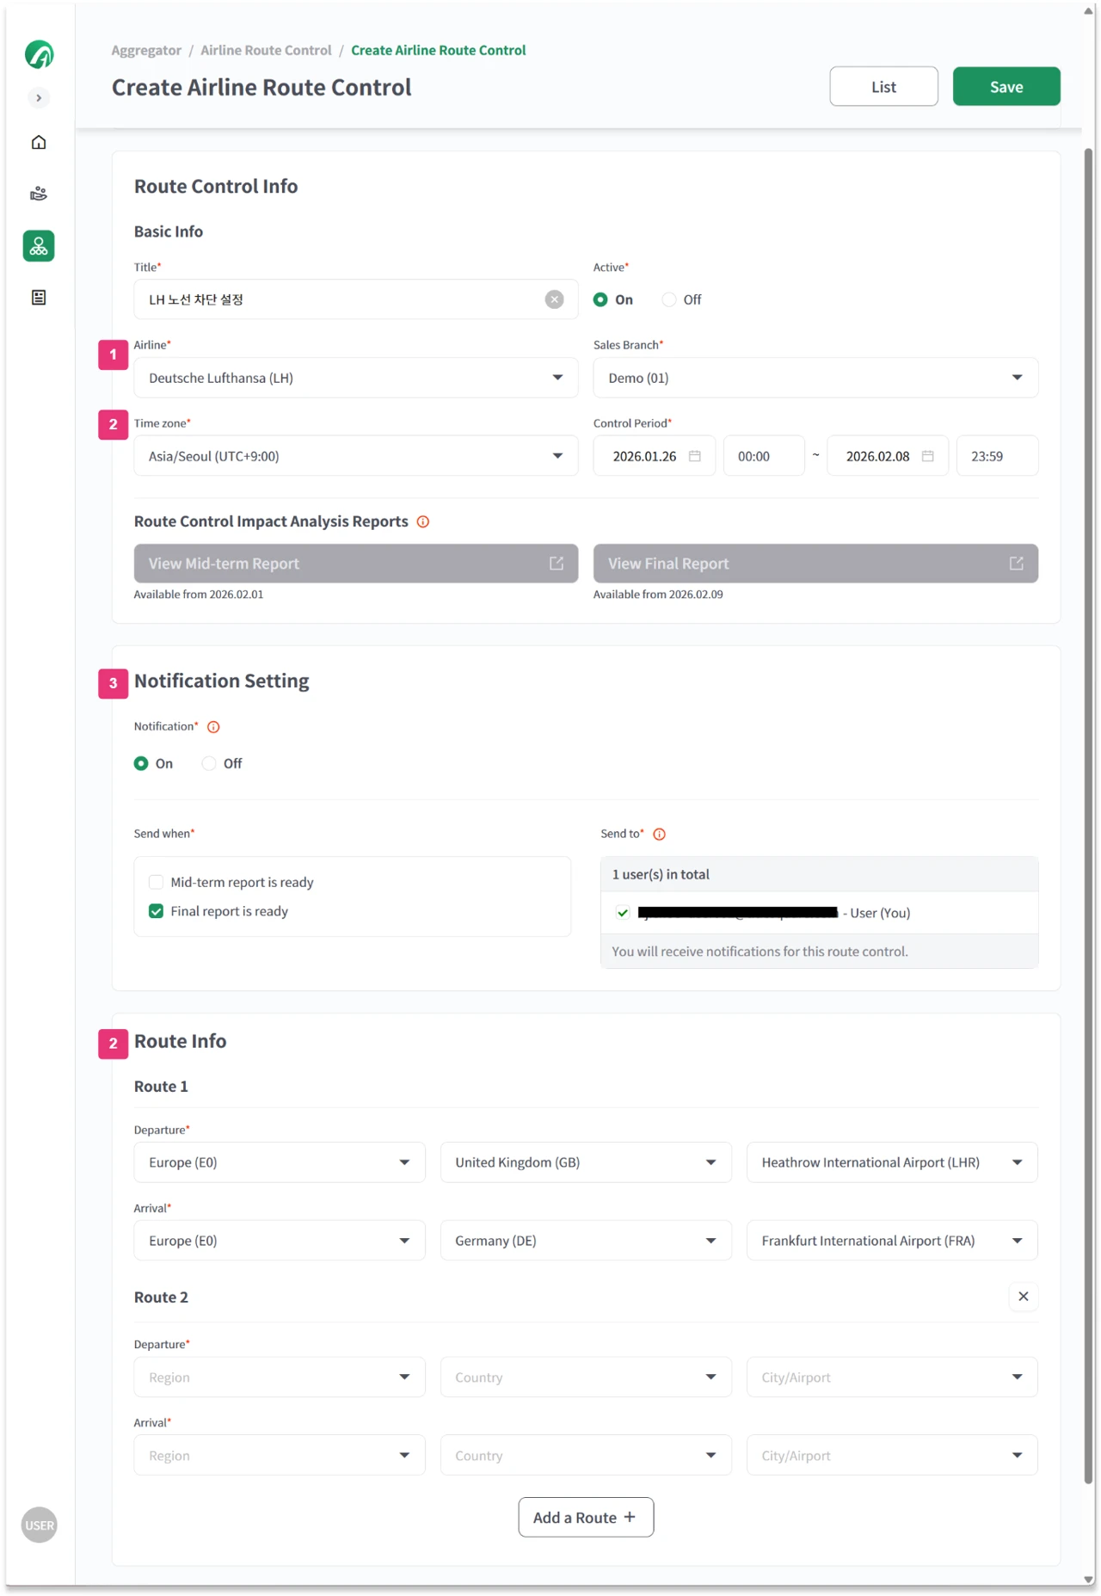Click View Mid-term Report button

coord(356,564)
